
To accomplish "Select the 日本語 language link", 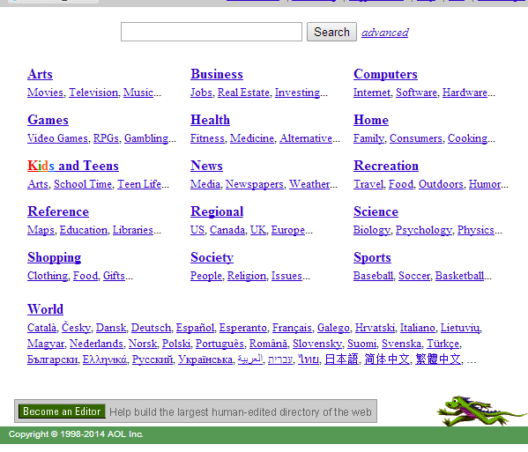I will click(341, 359).
